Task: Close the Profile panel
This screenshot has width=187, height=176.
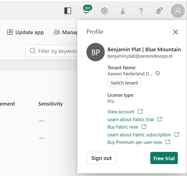Action: coord(176,32)
